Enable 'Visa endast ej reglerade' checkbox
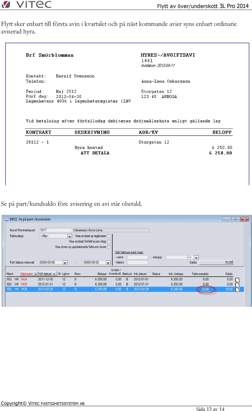Viewport: 252px width, 411px height. [x=109, y=236]
